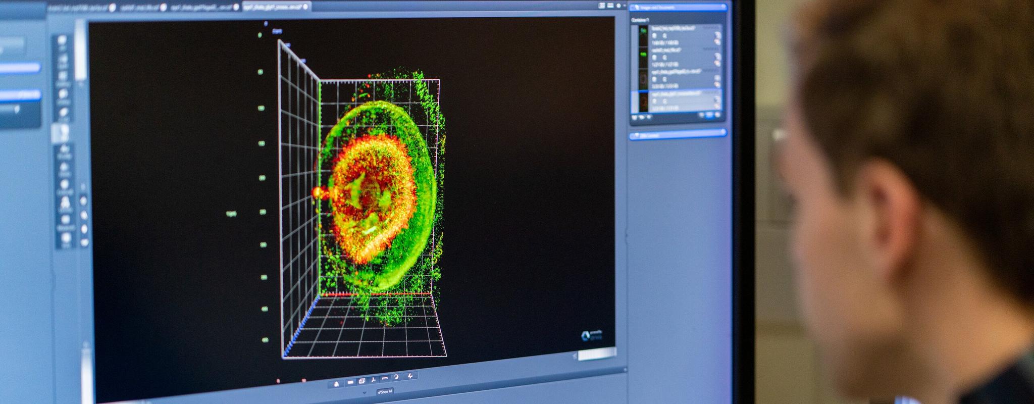1034x404 pixels.
Task: Select the third document thumbnail in the documents list
Action: 643,79
